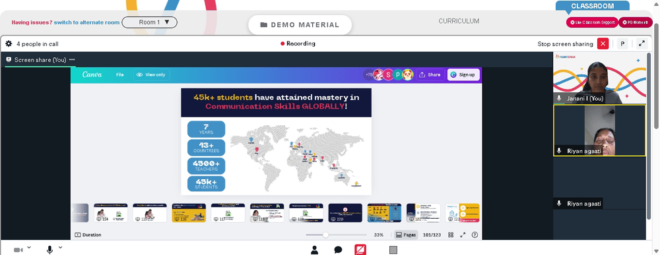
Task: Click the View only eye button
Action: pyautogui.click(x=152, y=74)
